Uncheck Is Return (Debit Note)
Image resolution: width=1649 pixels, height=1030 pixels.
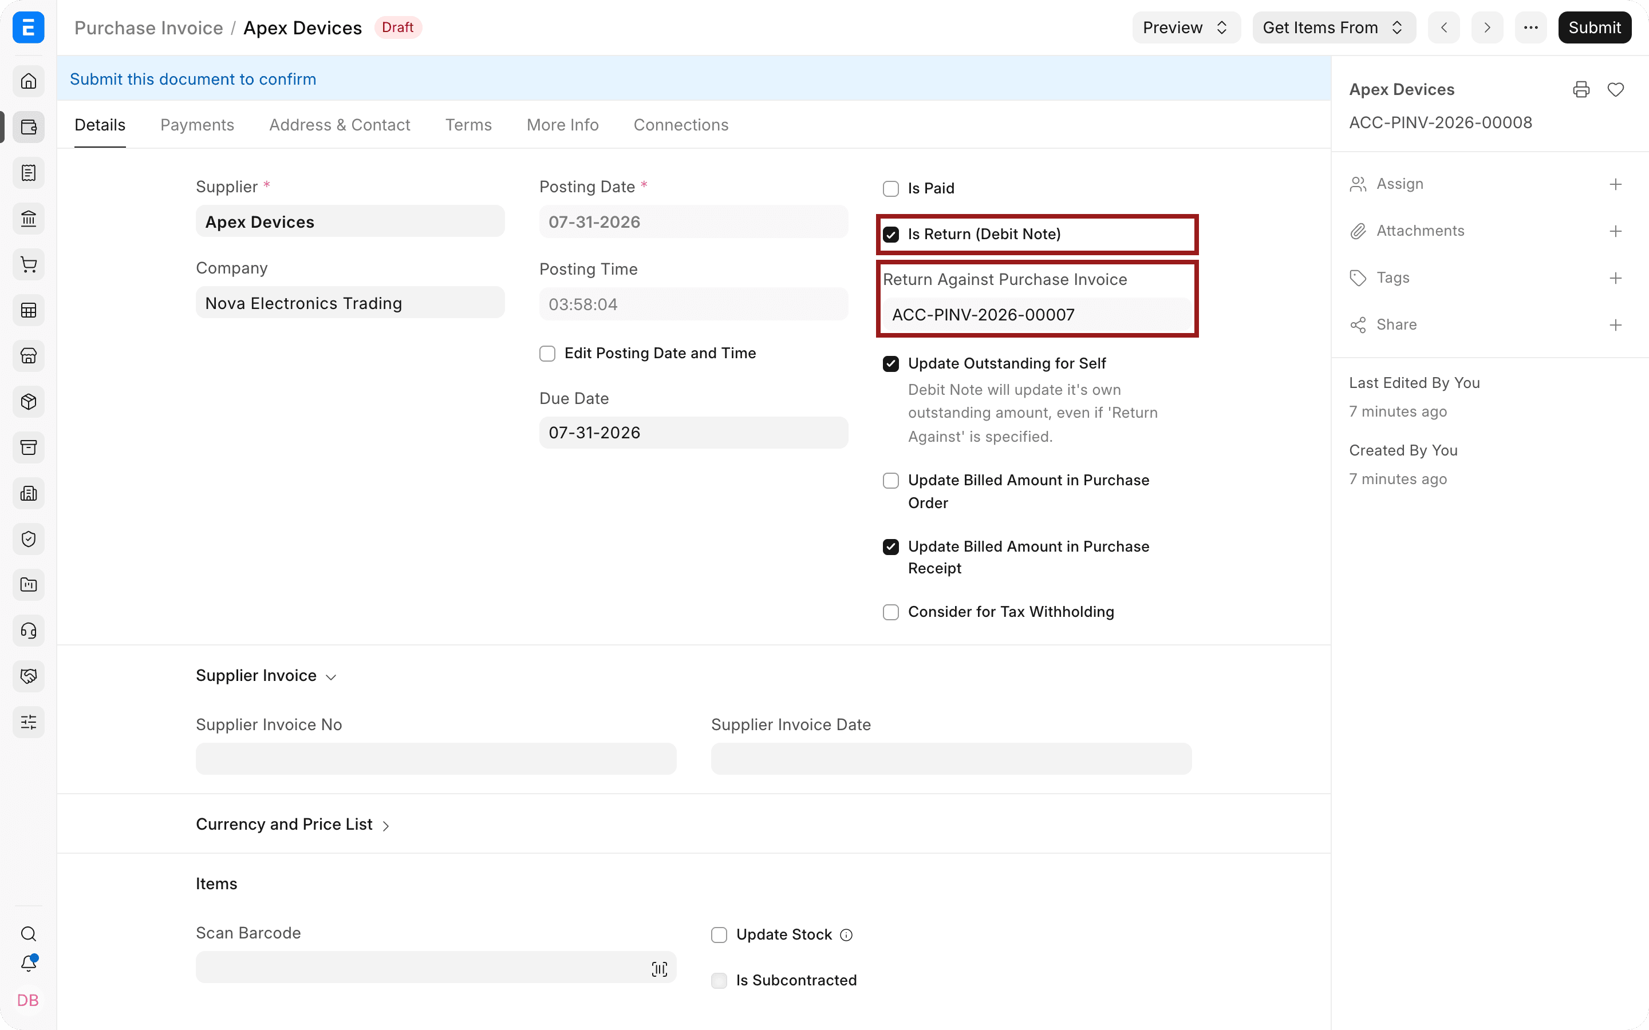(890, 235)
